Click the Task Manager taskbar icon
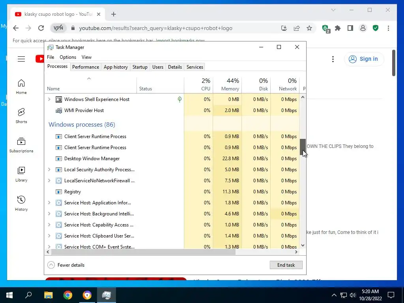404x303 pixels. [107, 295]
